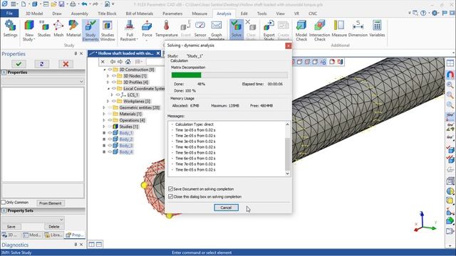Toggle visibility eye of Workplanes
The height and width of the screenshot is (256, 456).
coord(114,101)
